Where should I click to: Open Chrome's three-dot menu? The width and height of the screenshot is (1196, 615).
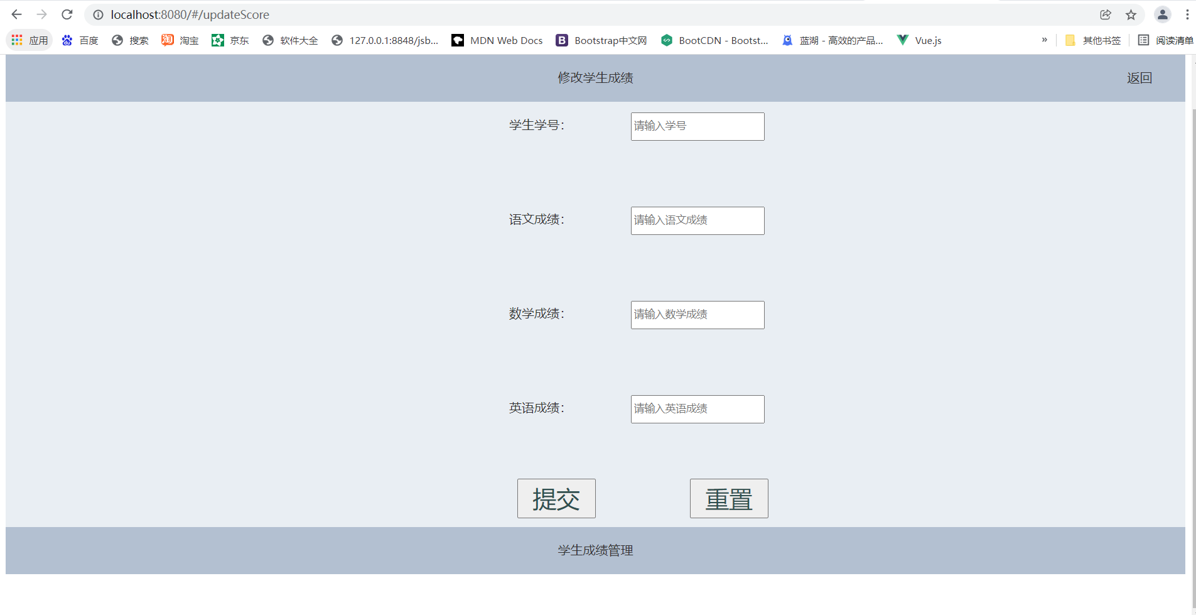[1187, 14]
